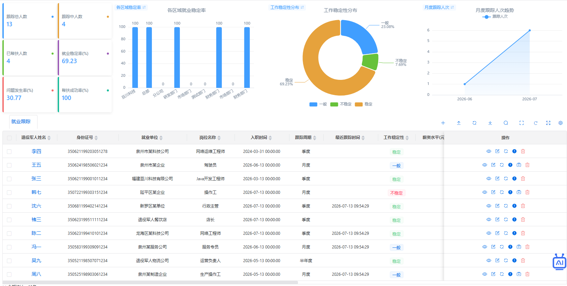Click the medical kit icon in 冯一's row
This screenshot has width=567, height=286.
coord(519,247)
